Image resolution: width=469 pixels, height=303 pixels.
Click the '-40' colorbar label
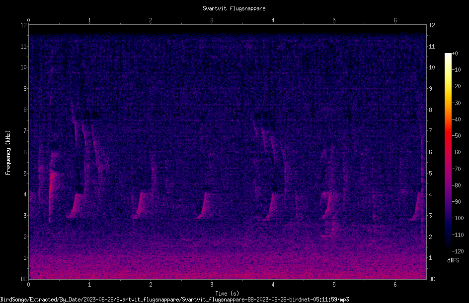(456, 120)
